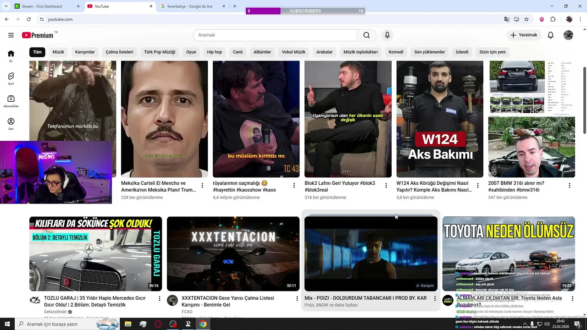Reload the page
Screen dimensions: 587x330
(x=28, y=19)
